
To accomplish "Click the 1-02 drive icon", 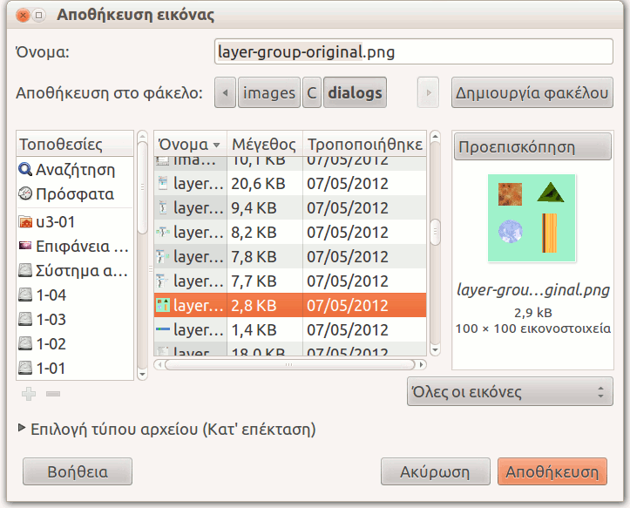I will pyautogui.click(x=25, y=343).
